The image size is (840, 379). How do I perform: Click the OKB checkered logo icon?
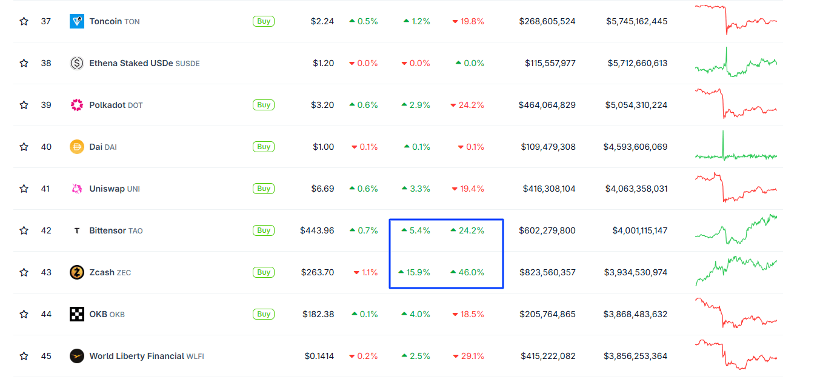pyautogui.click(x=77, y=314)
